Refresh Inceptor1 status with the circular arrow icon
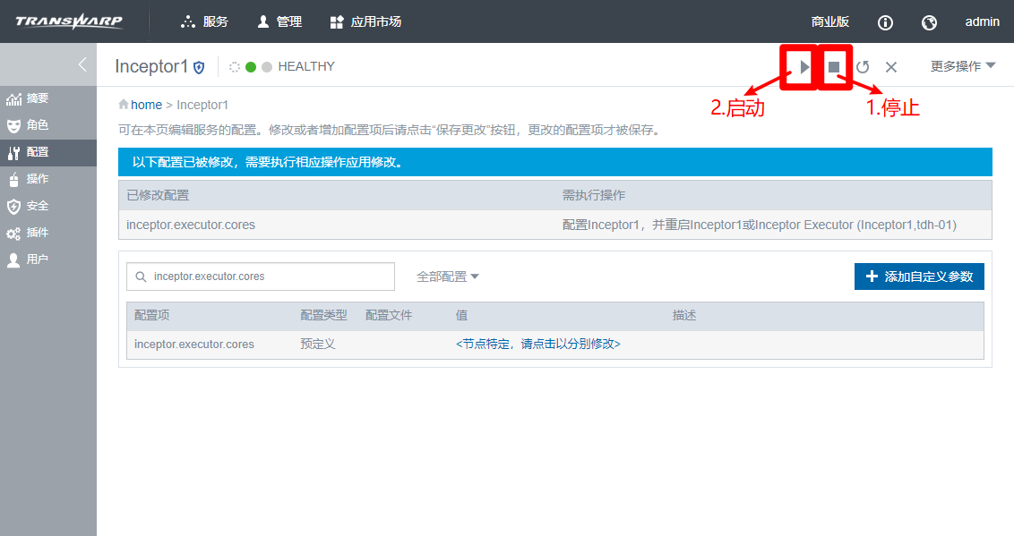 [862, 66]
